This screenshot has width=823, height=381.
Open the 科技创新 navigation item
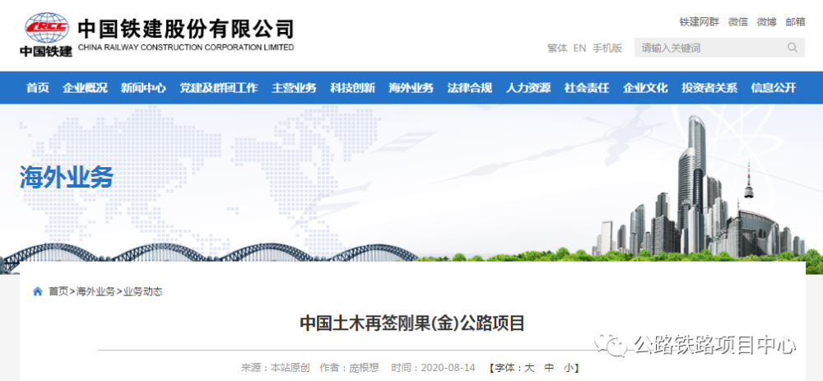coord(353,88)
